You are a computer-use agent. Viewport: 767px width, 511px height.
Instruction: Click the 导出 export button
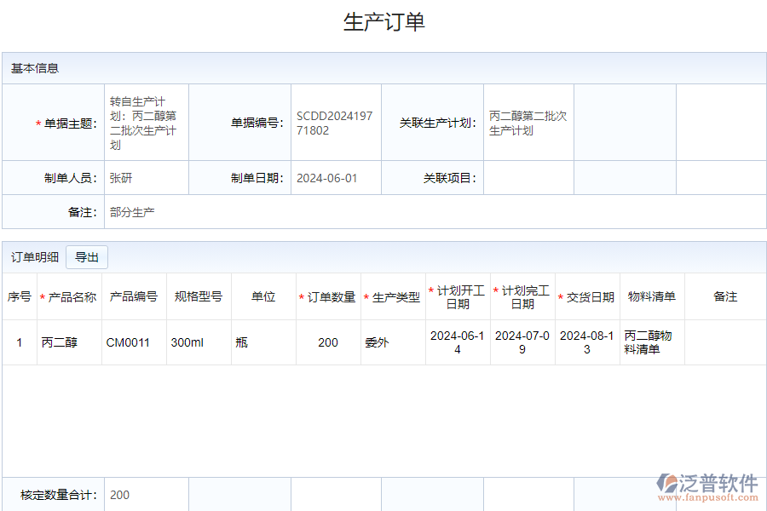click(87, 257)
